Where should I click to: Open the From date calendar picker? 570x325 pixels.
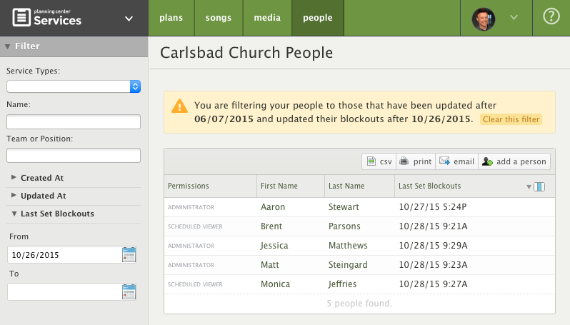coord(129,254)
